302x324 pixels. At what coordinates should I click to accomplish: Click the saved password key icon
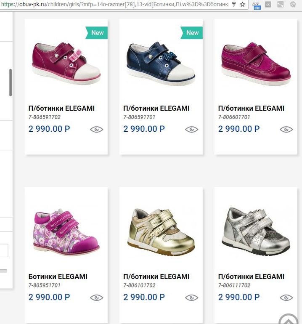tap(234, 4)
